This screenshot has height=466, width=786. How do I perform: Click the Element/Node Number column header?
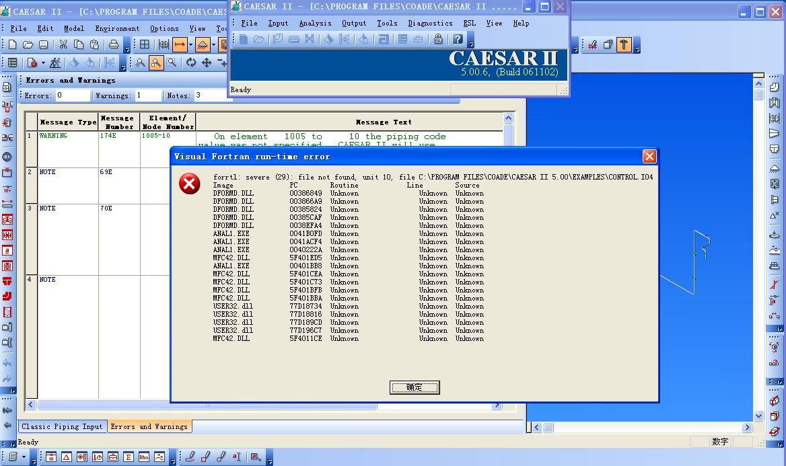(168, 122)
